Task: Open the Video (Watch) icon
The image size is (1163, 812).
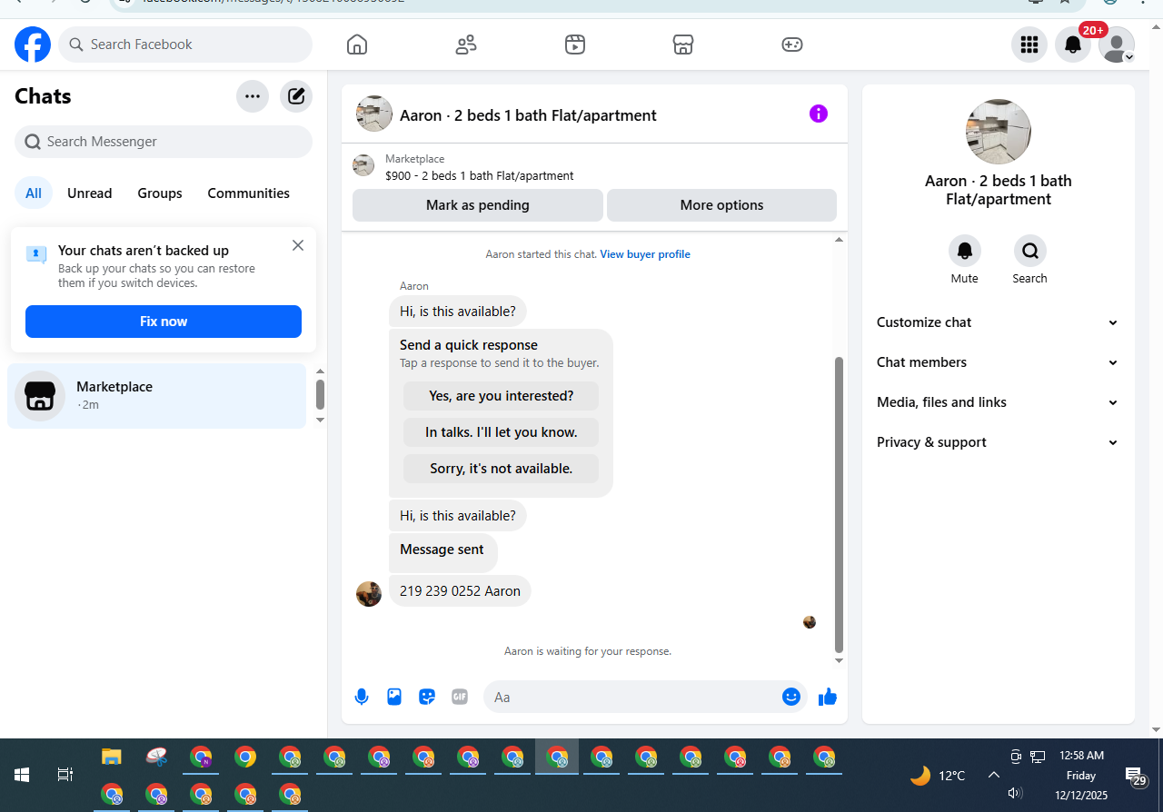Action: click(x=575, y=45)
